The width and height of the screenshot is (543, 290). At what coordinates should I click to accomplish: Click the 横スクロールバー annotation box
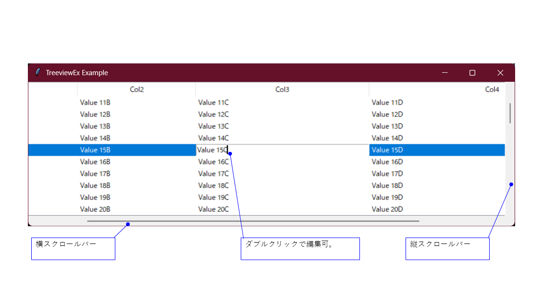point(73,248)
